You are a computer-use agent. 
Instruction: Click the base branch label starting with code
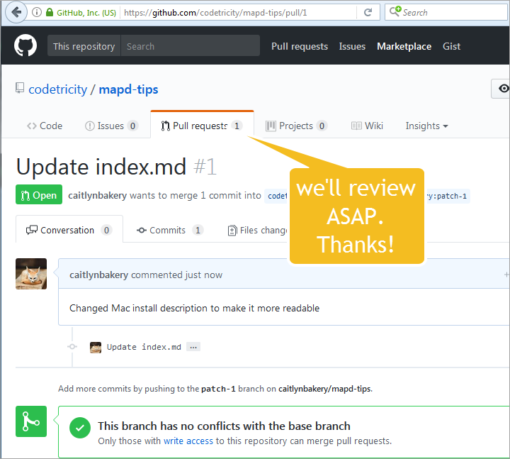click(276, 196)
